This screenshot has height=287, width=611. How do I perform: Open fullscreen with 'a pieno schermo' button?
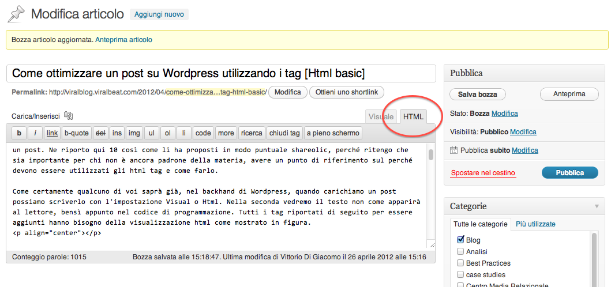[x=333, y=133]
